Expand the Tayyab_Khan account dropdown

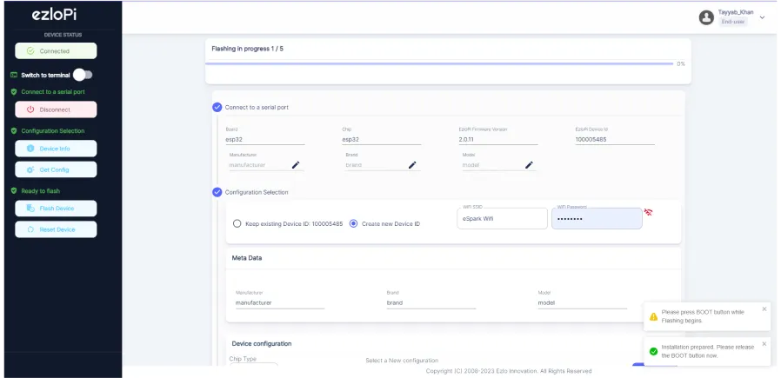click(762, 17)
